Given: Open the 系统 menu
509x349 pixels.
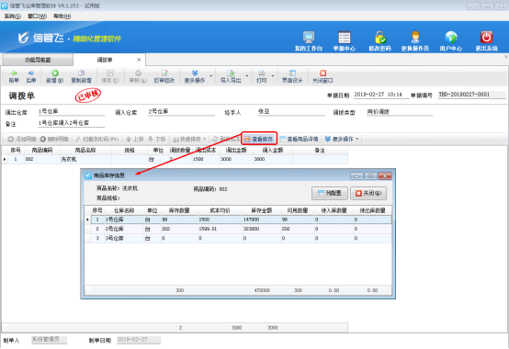Looking at the screenshot, I should (x=12, y=16).
